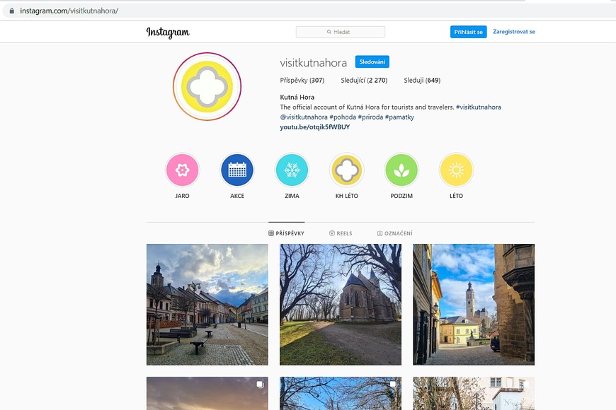Click the visitkutnahora profile picture
Image resolution: width=616 pixels, height=410 pixels.
(x=207, y=87)
